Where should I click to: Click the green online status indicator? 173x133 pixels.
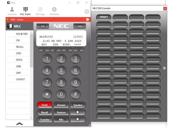(8, 19)
